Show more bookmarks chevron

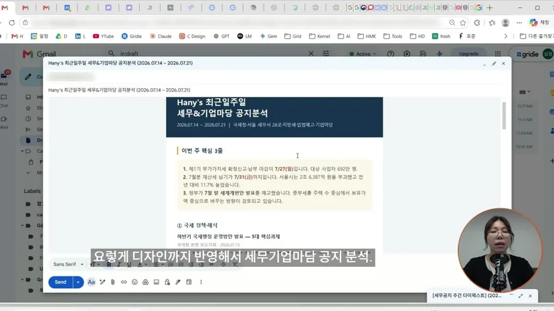506,36
